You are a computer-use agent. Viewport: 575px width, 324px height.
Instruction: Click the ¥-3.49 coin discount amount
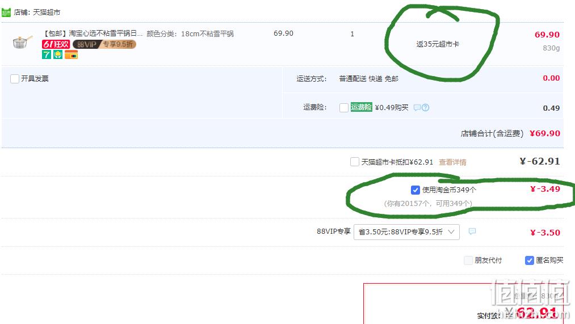(x=545, y=189)
